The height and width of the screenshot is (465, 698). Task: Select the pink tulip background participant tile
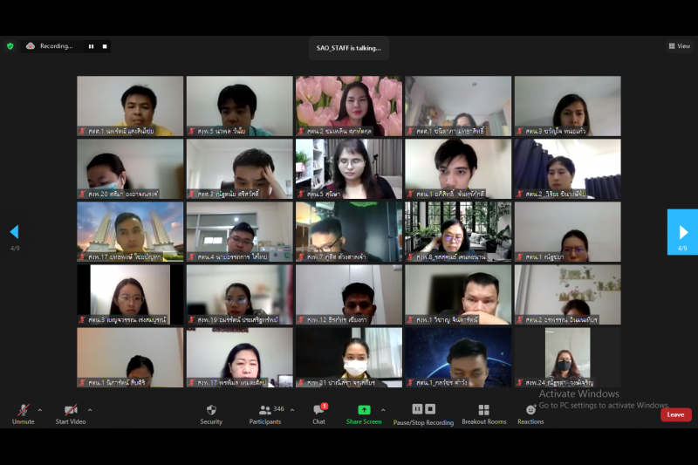point(349,105)
